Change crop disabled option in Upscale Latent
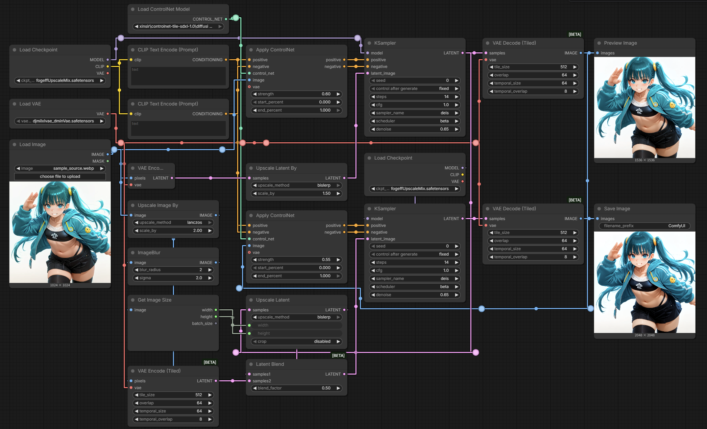The height and width of the screenshot is (429, 707). click(x=297, y=341)
